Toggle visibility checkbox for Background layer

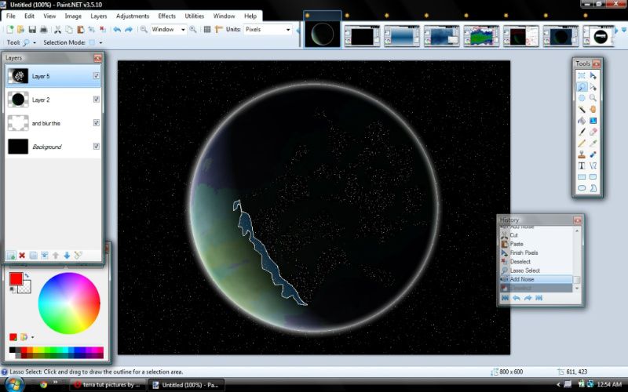click(96, 147)
